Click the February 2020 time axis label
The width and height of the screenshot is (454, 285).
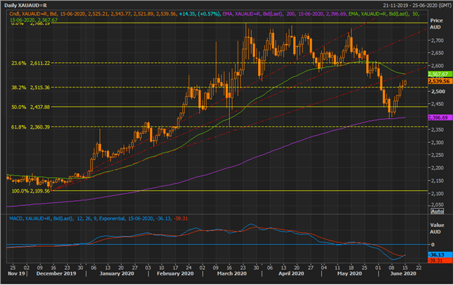point(175,273)
